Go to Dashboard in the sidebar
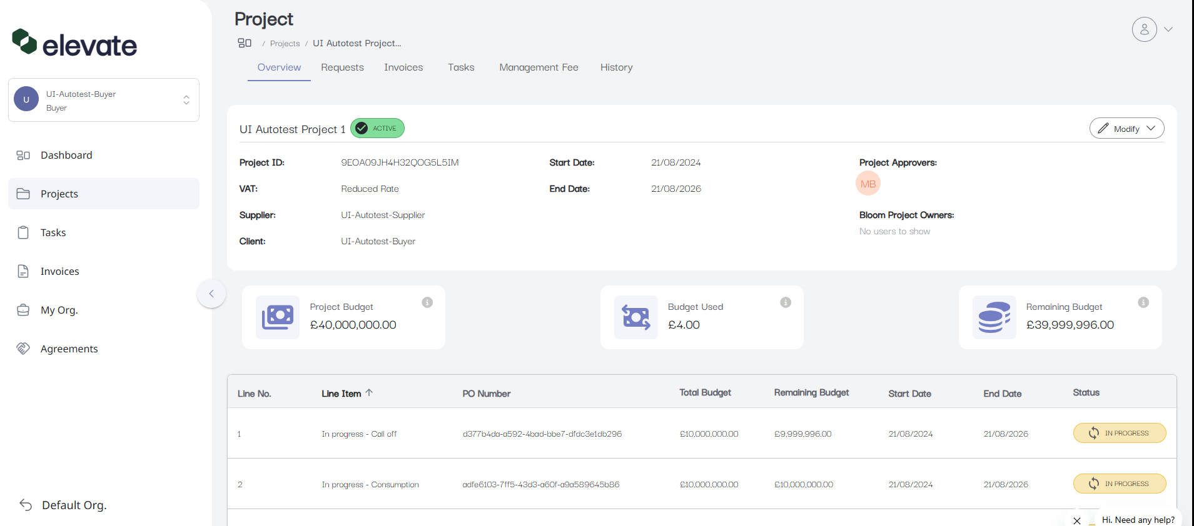 pyautogui.click(x=104, y=155)
